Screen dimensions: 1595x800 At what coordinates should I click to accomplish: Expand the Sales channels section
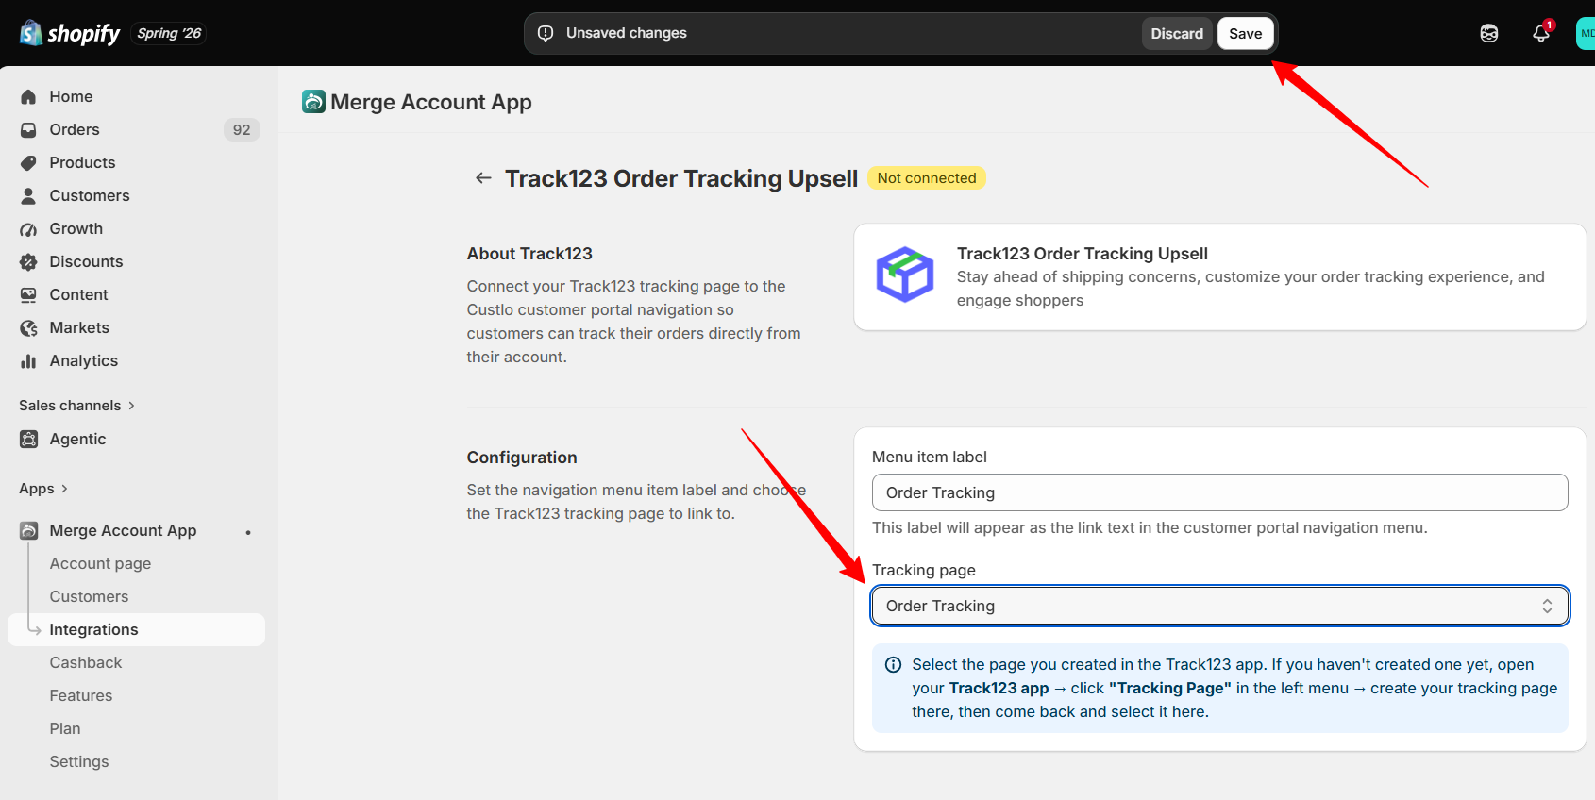pyautogui.click(x=77, y=406)
